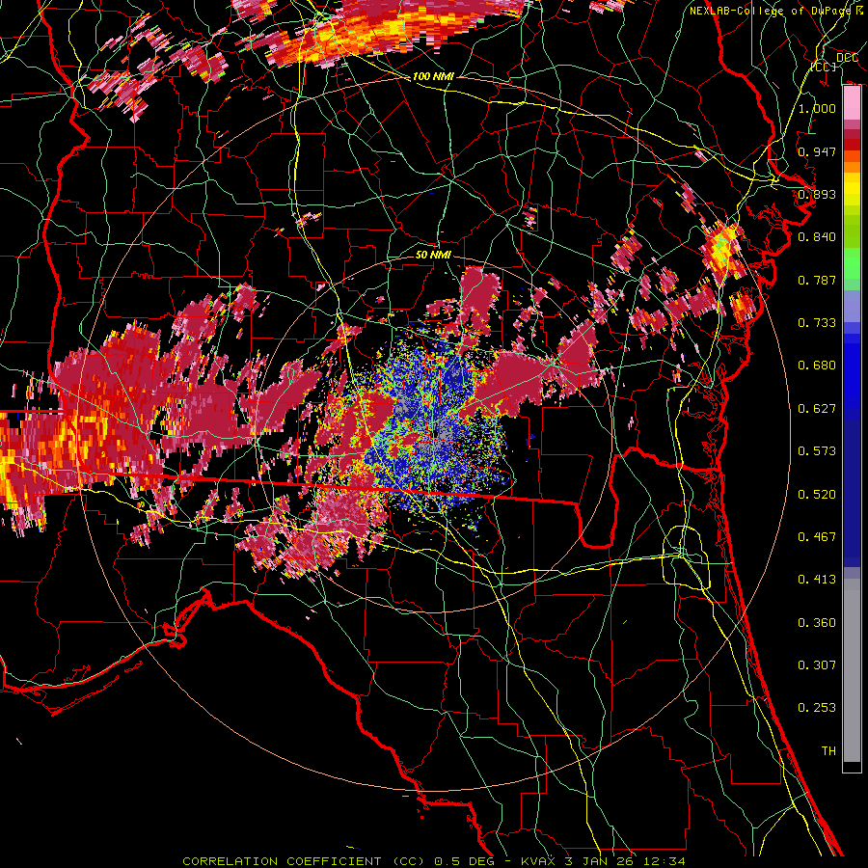Select the 0.680 legend value

click(817, 366)
